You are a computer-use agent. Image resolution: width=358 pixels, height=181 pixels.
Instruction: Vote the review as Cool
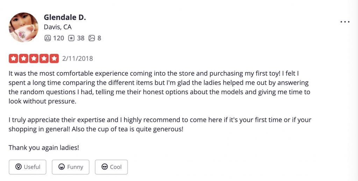point(112,167)
